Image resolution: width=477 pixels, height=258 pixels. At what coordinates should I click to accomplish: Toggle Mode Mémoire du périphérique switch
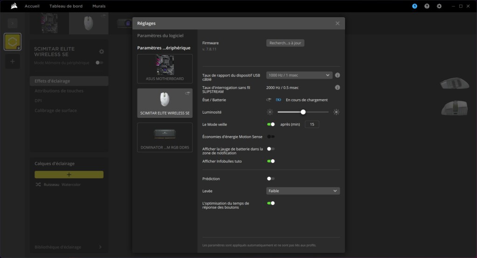click(99, 62)
